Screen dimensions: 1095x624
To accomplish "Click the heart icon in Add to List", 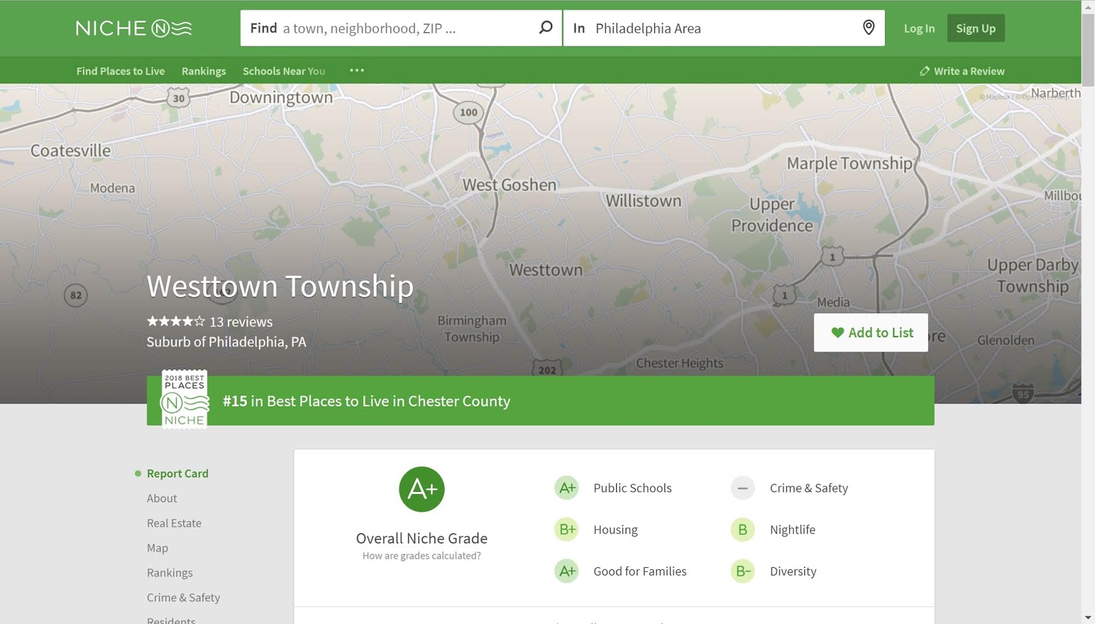I will [838, 333].
